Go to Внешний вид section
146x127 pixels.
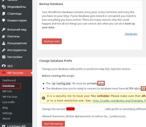(16, 29)
